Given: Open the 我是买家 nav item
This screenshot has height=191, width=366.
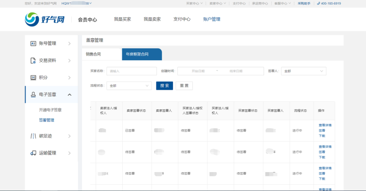Looking at the screenshot, I should [122, 19].
